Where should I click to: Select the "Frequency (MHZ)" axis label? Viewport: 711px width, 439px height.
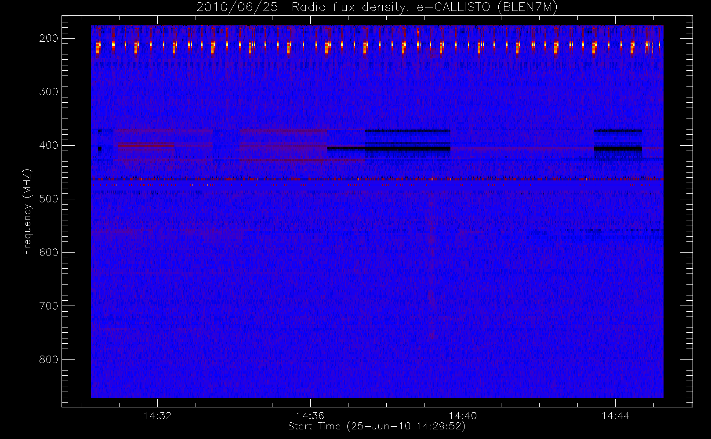pos(27,212)
